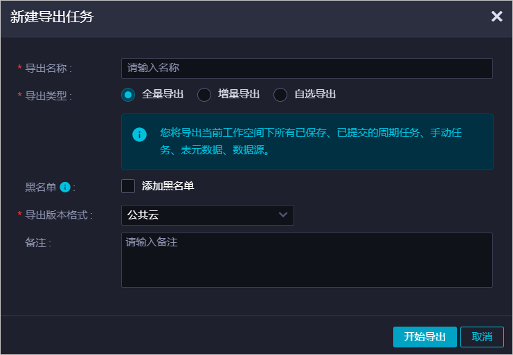
Task: Click the 导出类型 field label
Action: pyautogui.click(x=48, y=95)
